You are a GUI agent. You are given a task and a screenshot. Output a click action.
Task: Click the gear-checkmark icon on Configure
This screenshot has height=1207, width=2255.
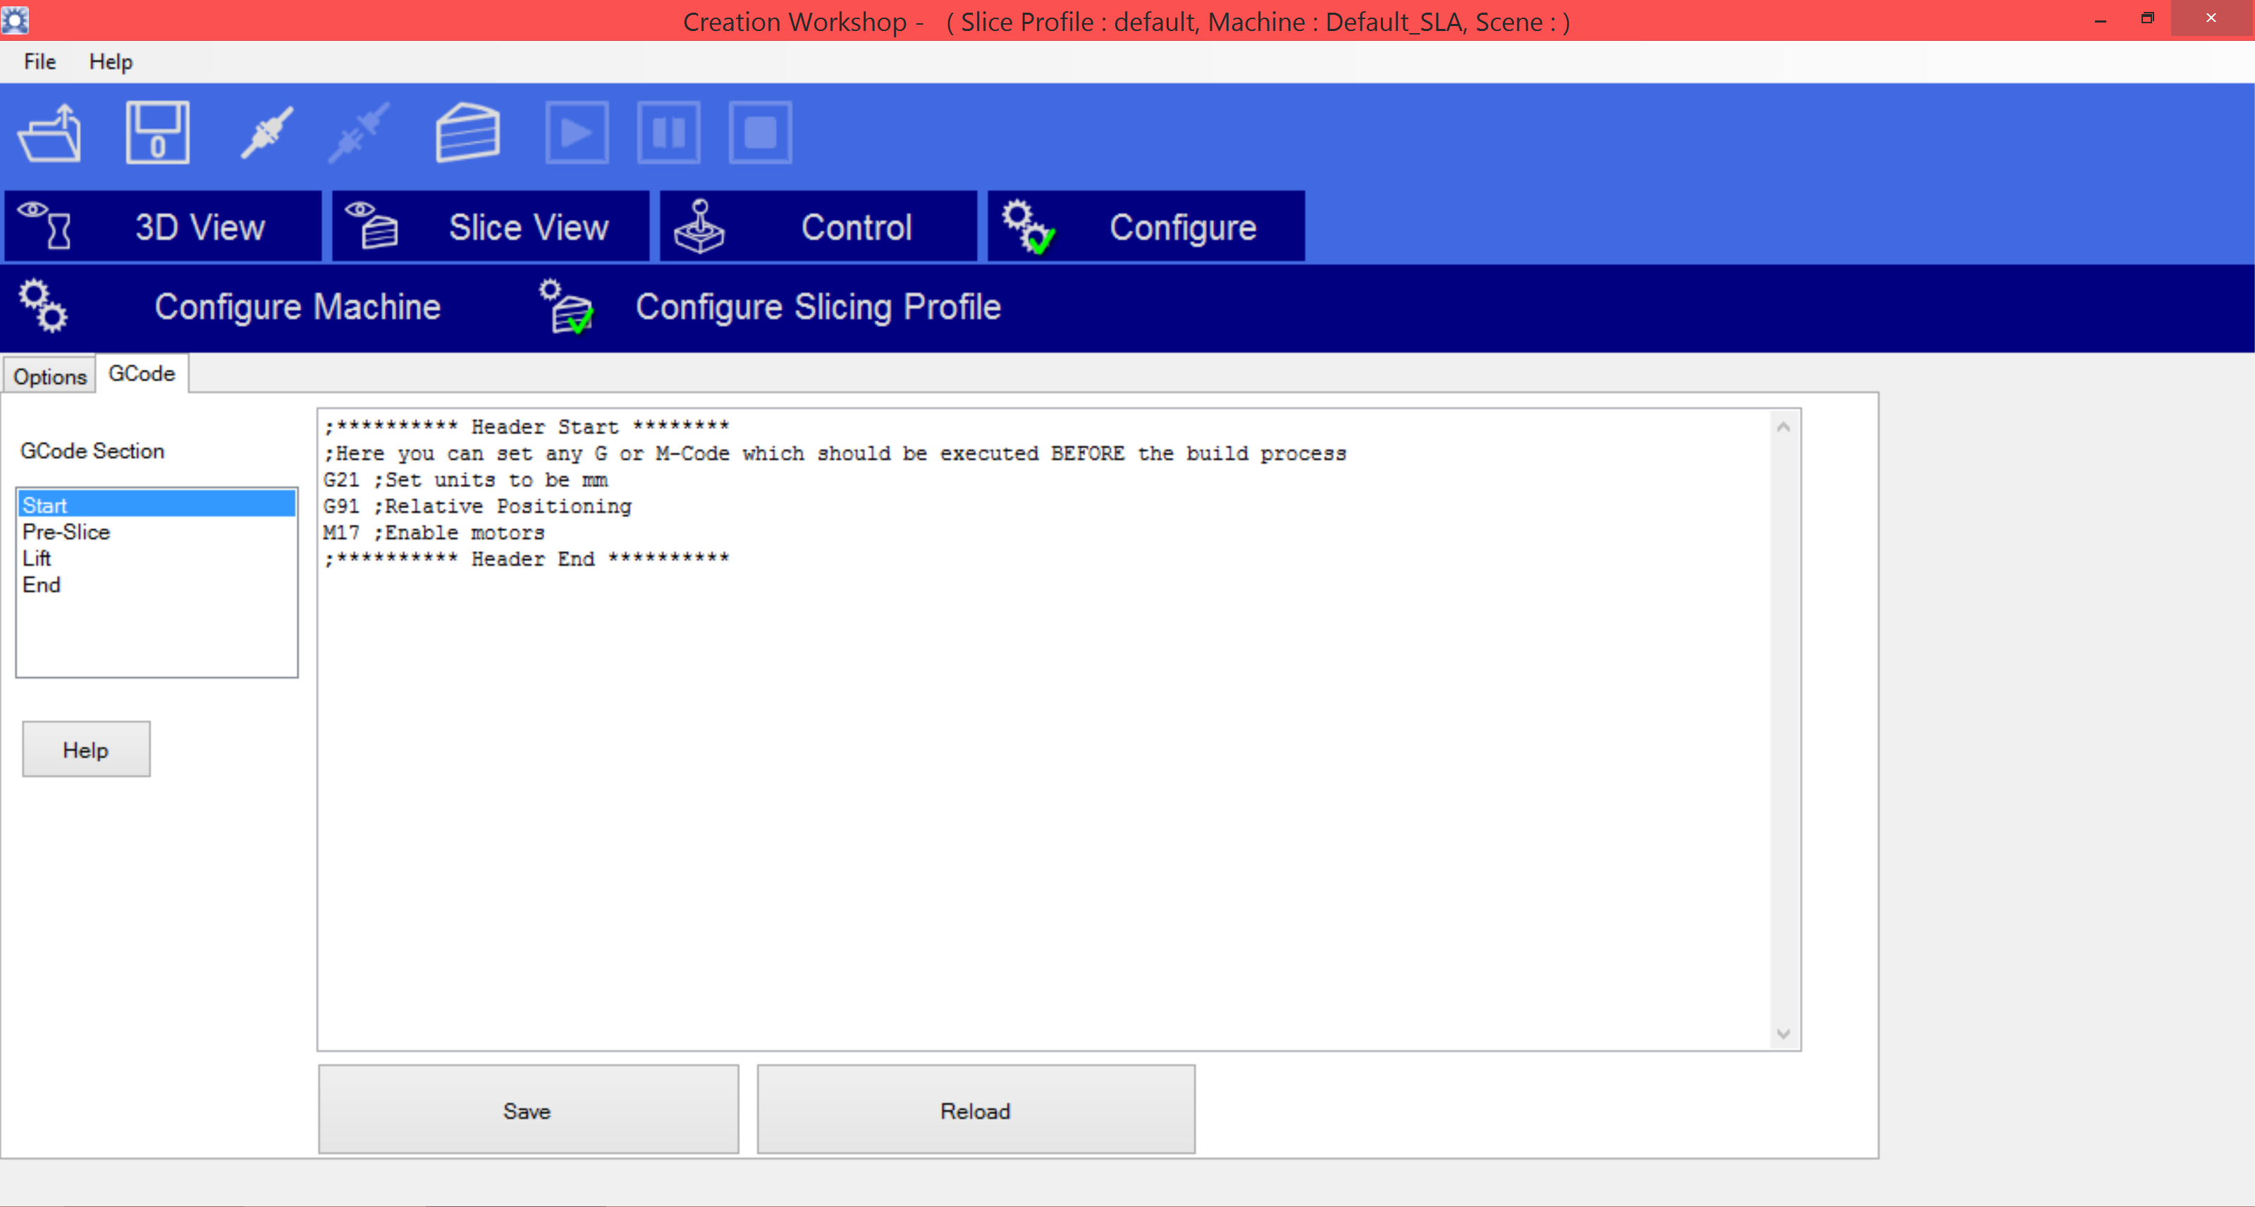1028,225
